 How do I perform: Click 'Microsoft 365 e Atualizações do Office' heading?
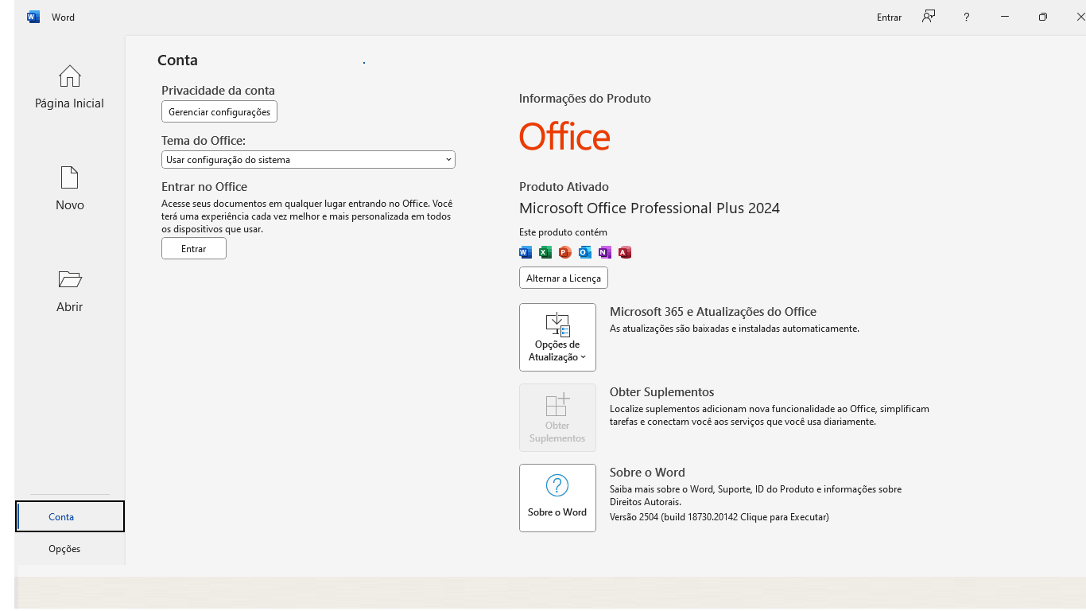pos(713,312)
